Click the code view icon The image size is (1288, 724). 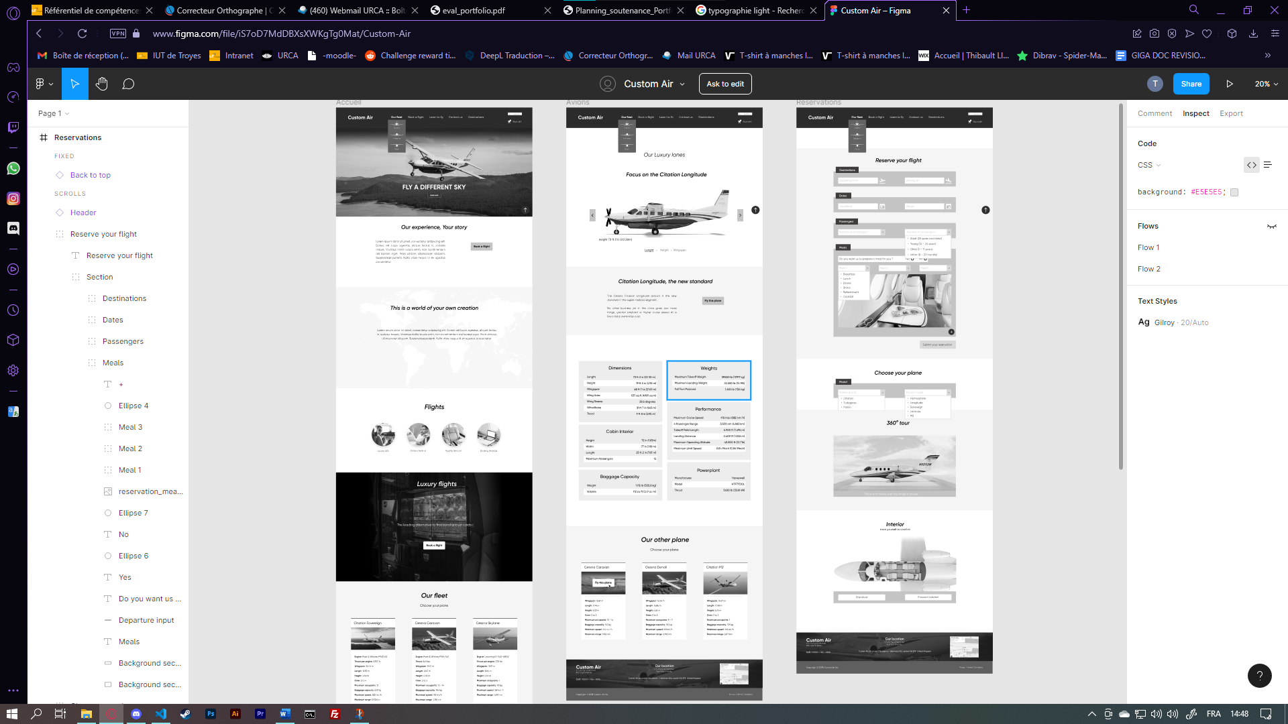click(x=1251, y=165)
